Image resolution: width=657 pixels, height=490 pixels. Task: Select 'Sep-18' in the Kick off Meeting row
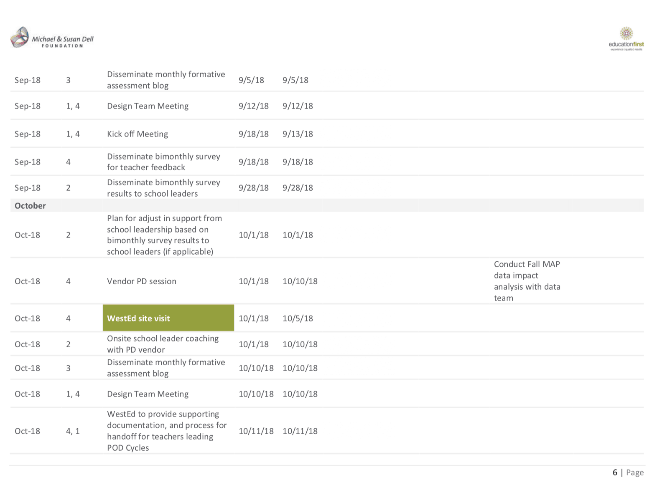pos(28,134)
